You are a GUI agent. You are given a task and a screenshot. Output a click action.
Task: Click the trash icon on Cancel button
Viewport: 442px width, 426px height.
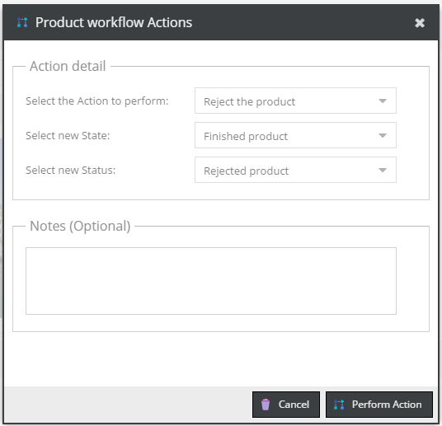pos(266,405)
